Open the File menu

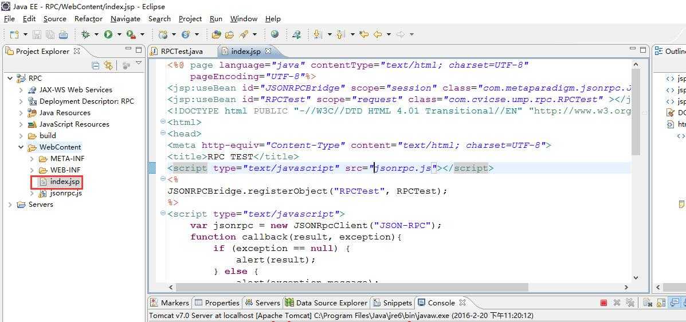9,19
